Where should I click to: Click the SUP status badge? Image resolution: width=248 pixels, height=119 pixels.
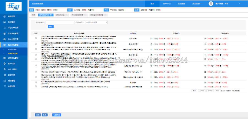coord(70,10)
